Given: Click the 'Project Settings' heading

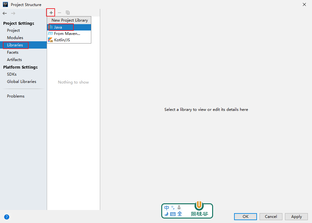Looking at the screenshot, I should (x=19, y=24).
